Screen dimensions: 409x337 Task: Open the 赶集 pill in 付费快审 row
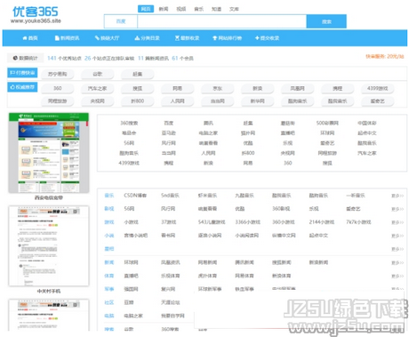[x=138, y=74]
